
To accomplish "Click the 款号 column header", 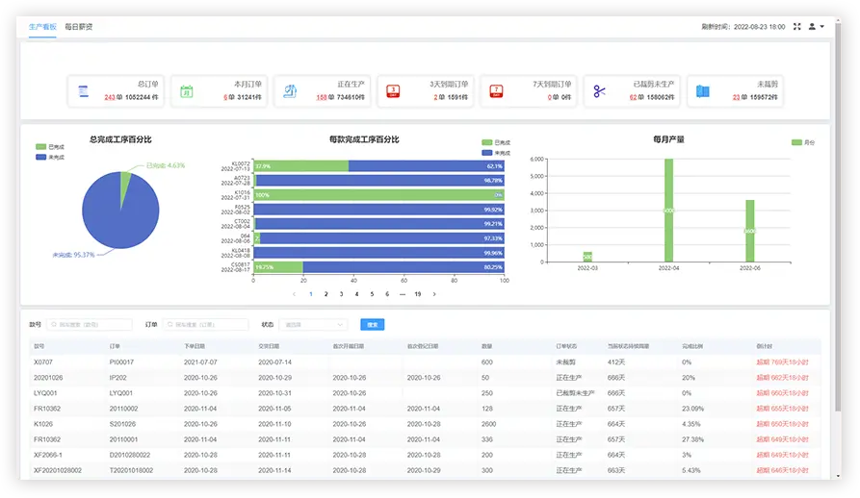I will pyautogui.click(x=39, y=346).
